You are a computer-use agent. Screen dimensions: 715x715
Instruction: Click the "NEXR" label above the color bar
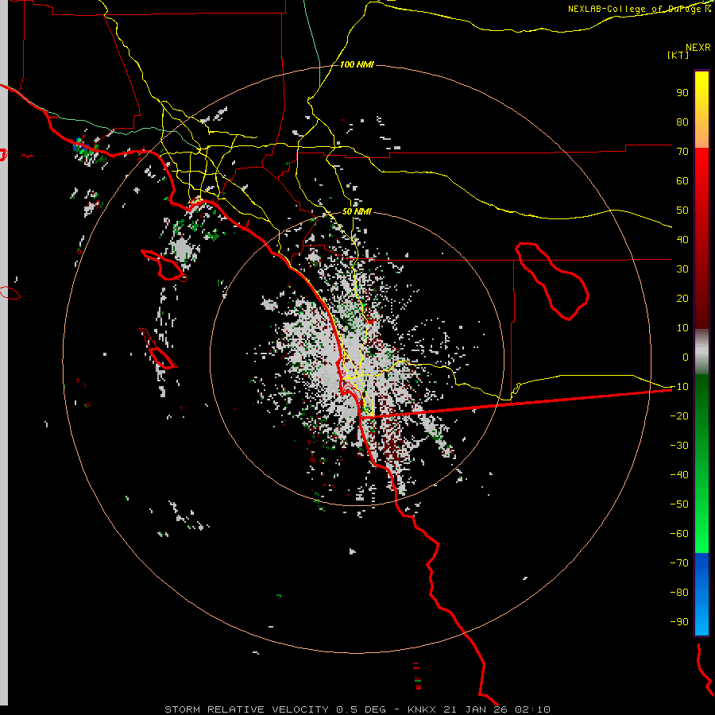click(x=698, y=48)
